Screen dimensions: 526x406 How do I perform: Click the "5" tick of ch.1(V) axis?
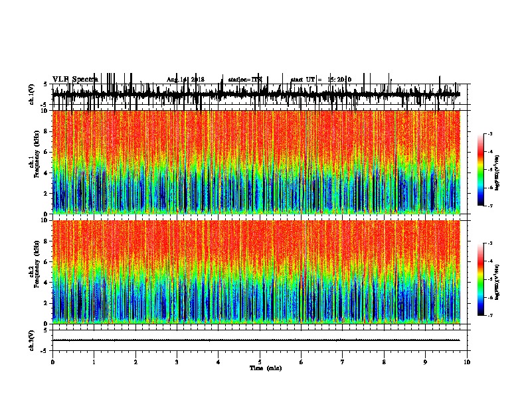pos(45,84)
